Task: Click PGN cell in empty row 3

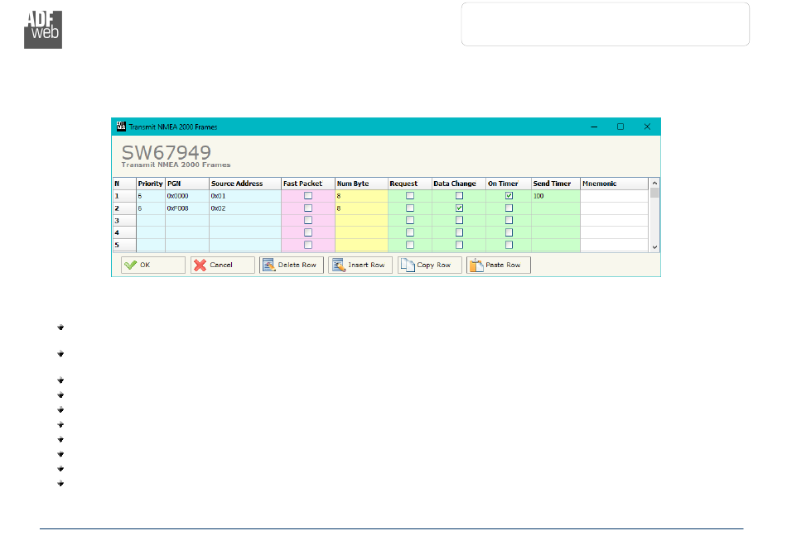Action: point(187,221)
